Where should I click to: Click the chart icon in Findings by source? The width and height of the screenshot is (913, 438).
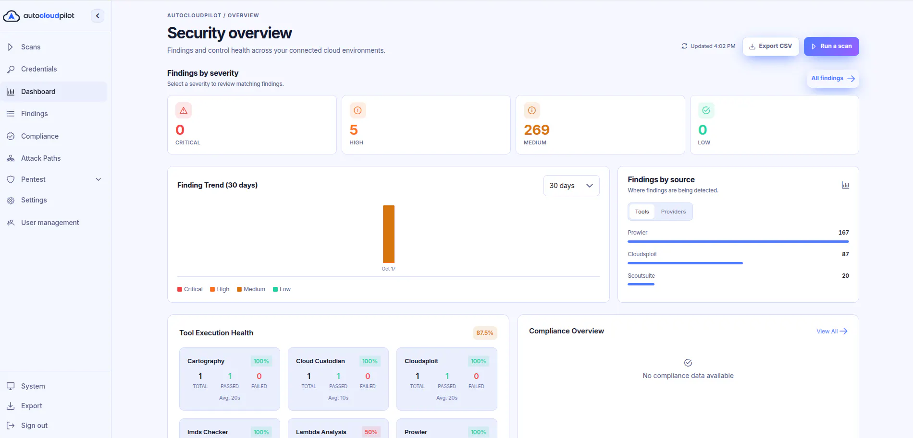(x=845, y=185)
